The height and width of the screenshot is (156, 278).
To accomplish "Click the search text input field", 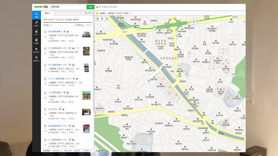I will (x=68, y=7).
